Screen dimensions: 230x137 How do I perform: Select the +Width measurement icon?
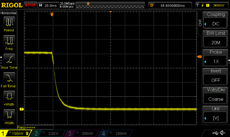pyautogui.click(x=9, y=96)
